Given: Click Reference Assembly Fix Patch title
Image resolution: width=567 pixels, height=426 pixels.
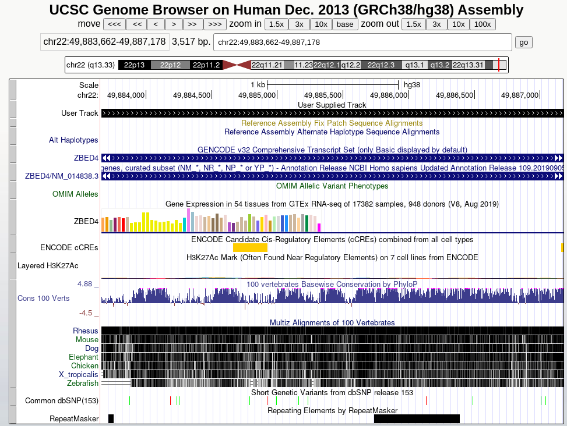Looking at the screenshot, I should [332, 123].
